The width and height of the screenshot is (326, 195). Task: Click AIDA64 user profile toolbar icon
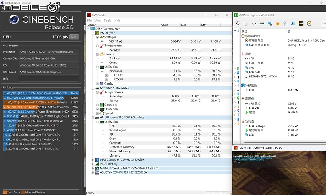tap(293, 23)
